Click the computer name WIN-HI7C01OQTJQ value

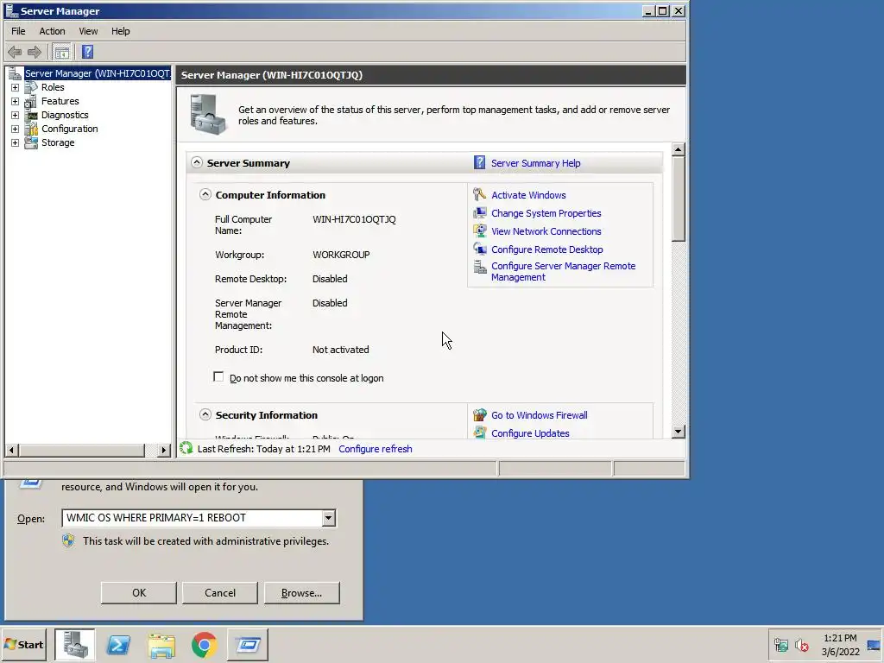coord(354,219)
